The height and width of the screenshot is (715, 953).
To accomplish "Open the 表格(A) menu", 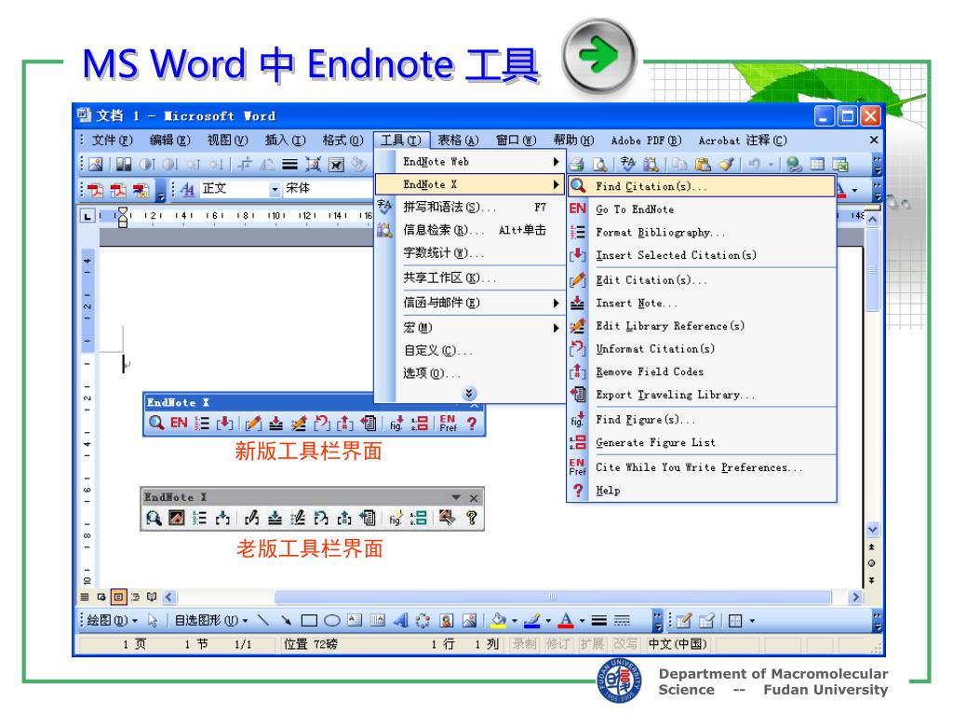I will [x=458, y=141].
